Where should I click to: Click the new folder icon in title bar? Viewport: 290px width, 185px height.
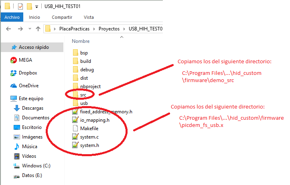tap(29, 6)
